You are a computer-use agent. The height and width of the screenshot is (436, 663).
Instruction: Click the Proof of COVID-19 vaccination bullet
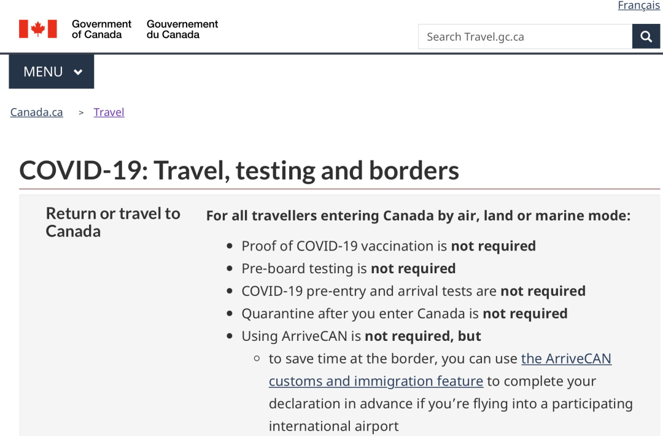click(x=388, y=246)
